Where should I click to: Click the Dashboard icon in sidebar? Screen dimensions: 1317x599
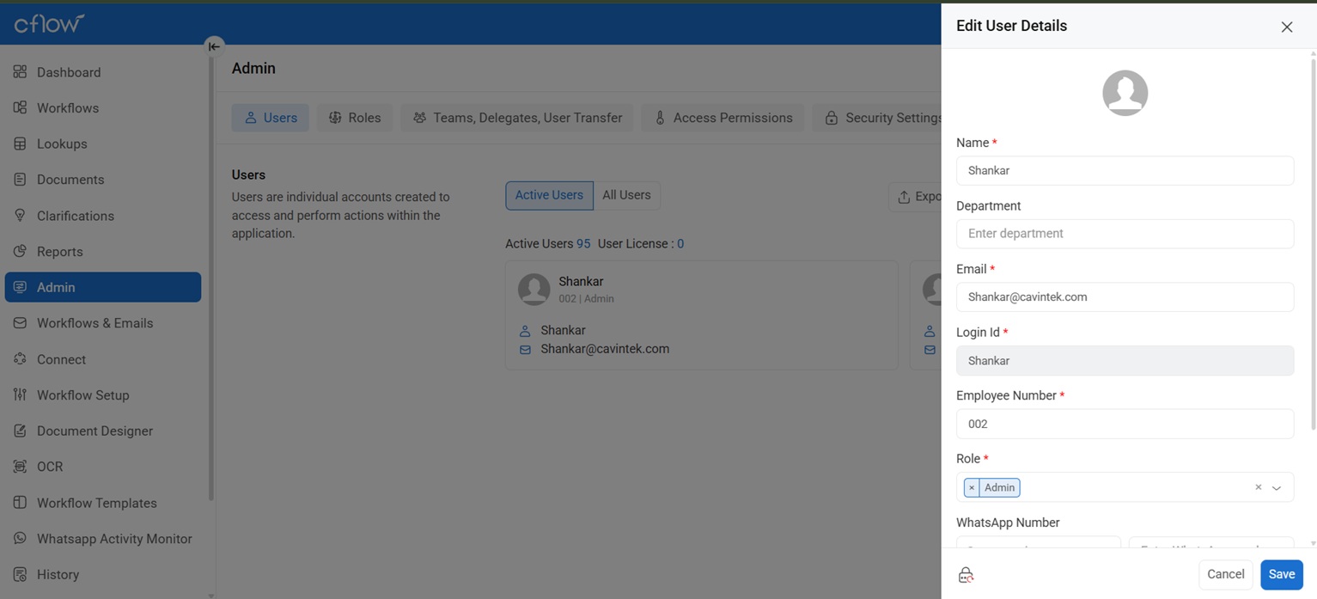20,72
